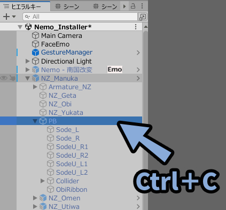
Task: Open the Nemo - 南国改変 prefab chevron
Action: click(x=138, y=69)
